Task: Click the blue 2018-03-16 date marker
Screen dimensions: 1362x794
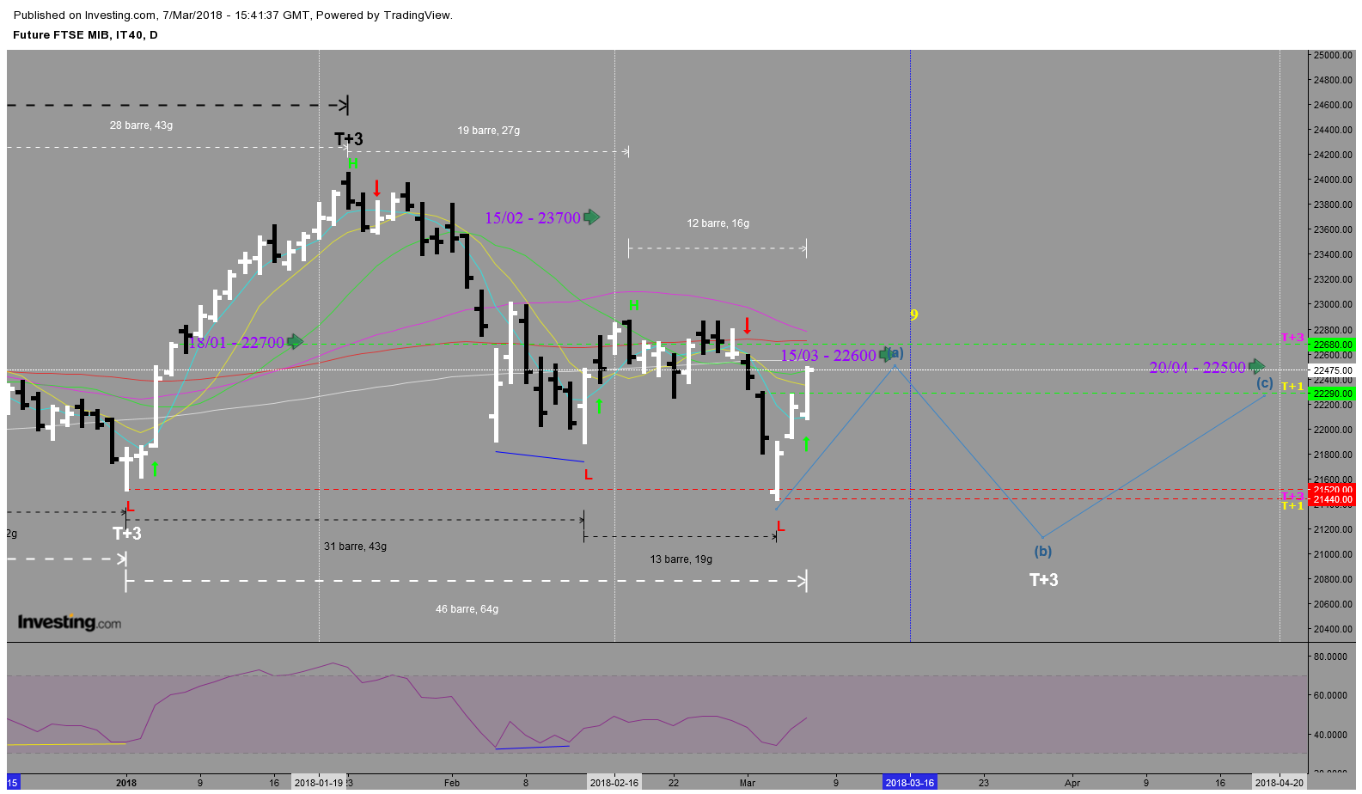Action: click(x=909, y=783)
